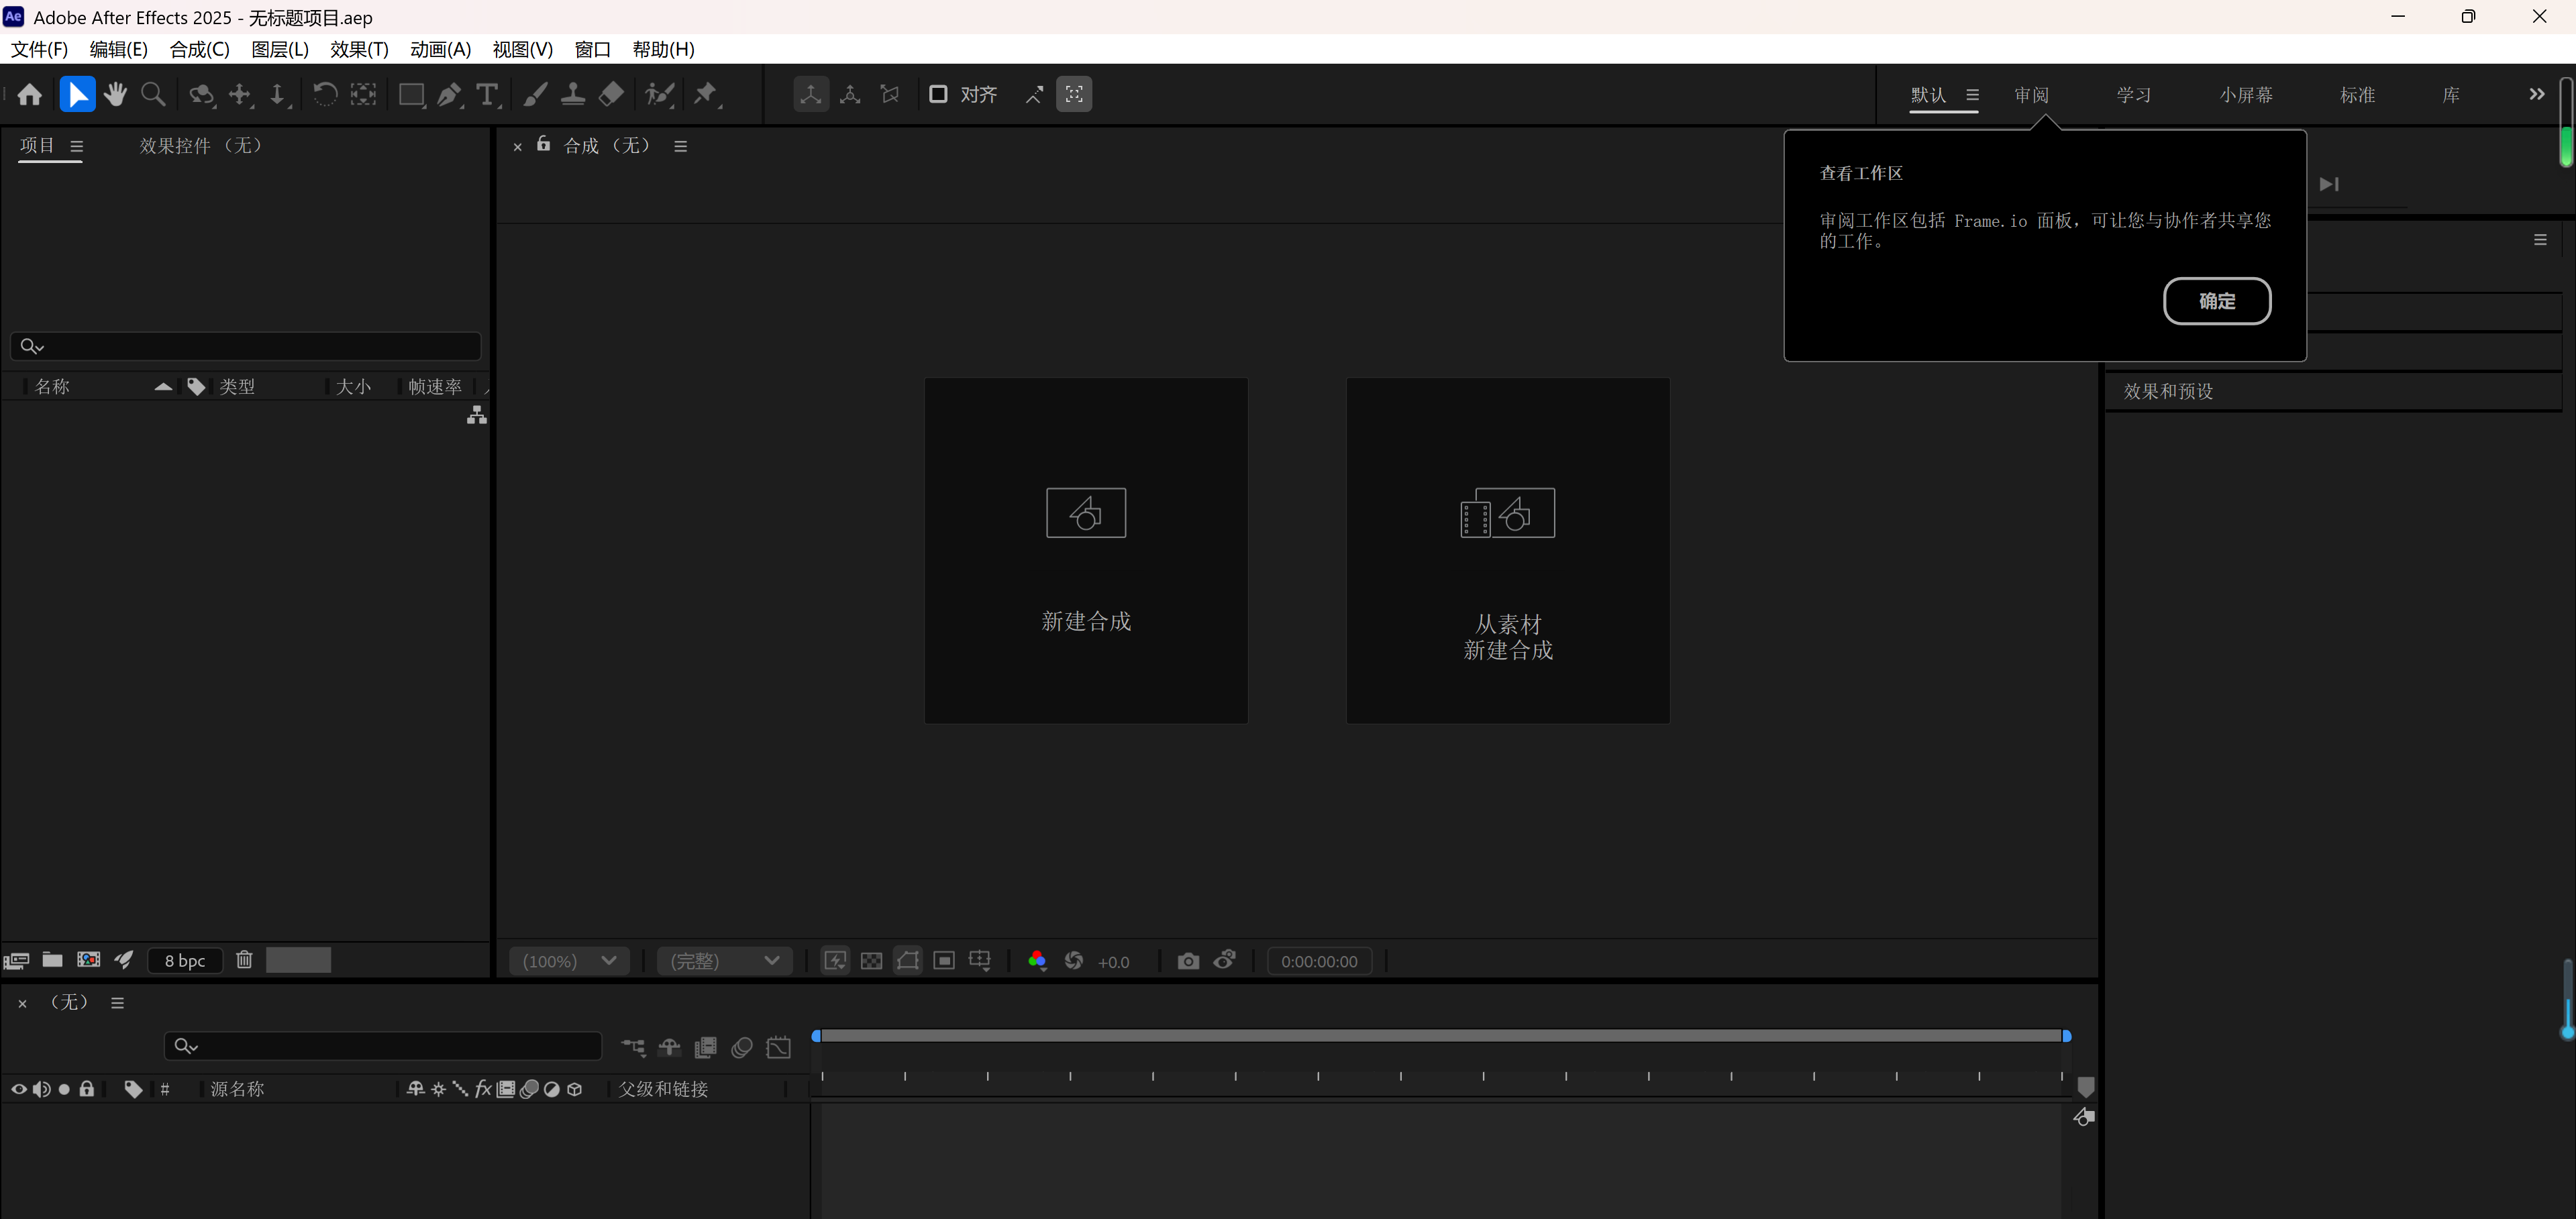Create a new folder in the Project panel
Image resolution: width=2576 pixels, height=1219 pixels.
point(52,960)
